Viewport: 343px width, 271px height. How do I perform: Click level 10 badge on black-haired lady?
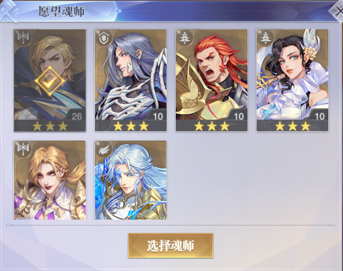tap(319, 116)
